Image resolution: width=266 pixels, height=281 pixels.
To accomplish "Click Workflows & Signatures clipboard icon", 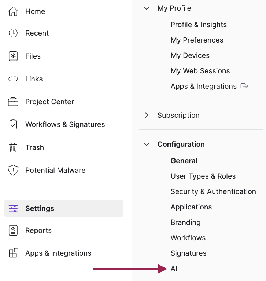I will coord(13,124).
